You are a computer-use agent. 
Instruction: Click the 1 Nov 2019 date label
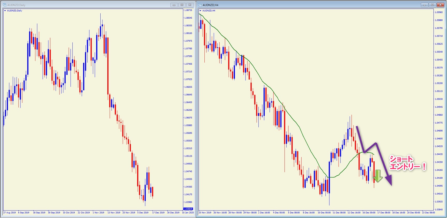click(98, 213)
